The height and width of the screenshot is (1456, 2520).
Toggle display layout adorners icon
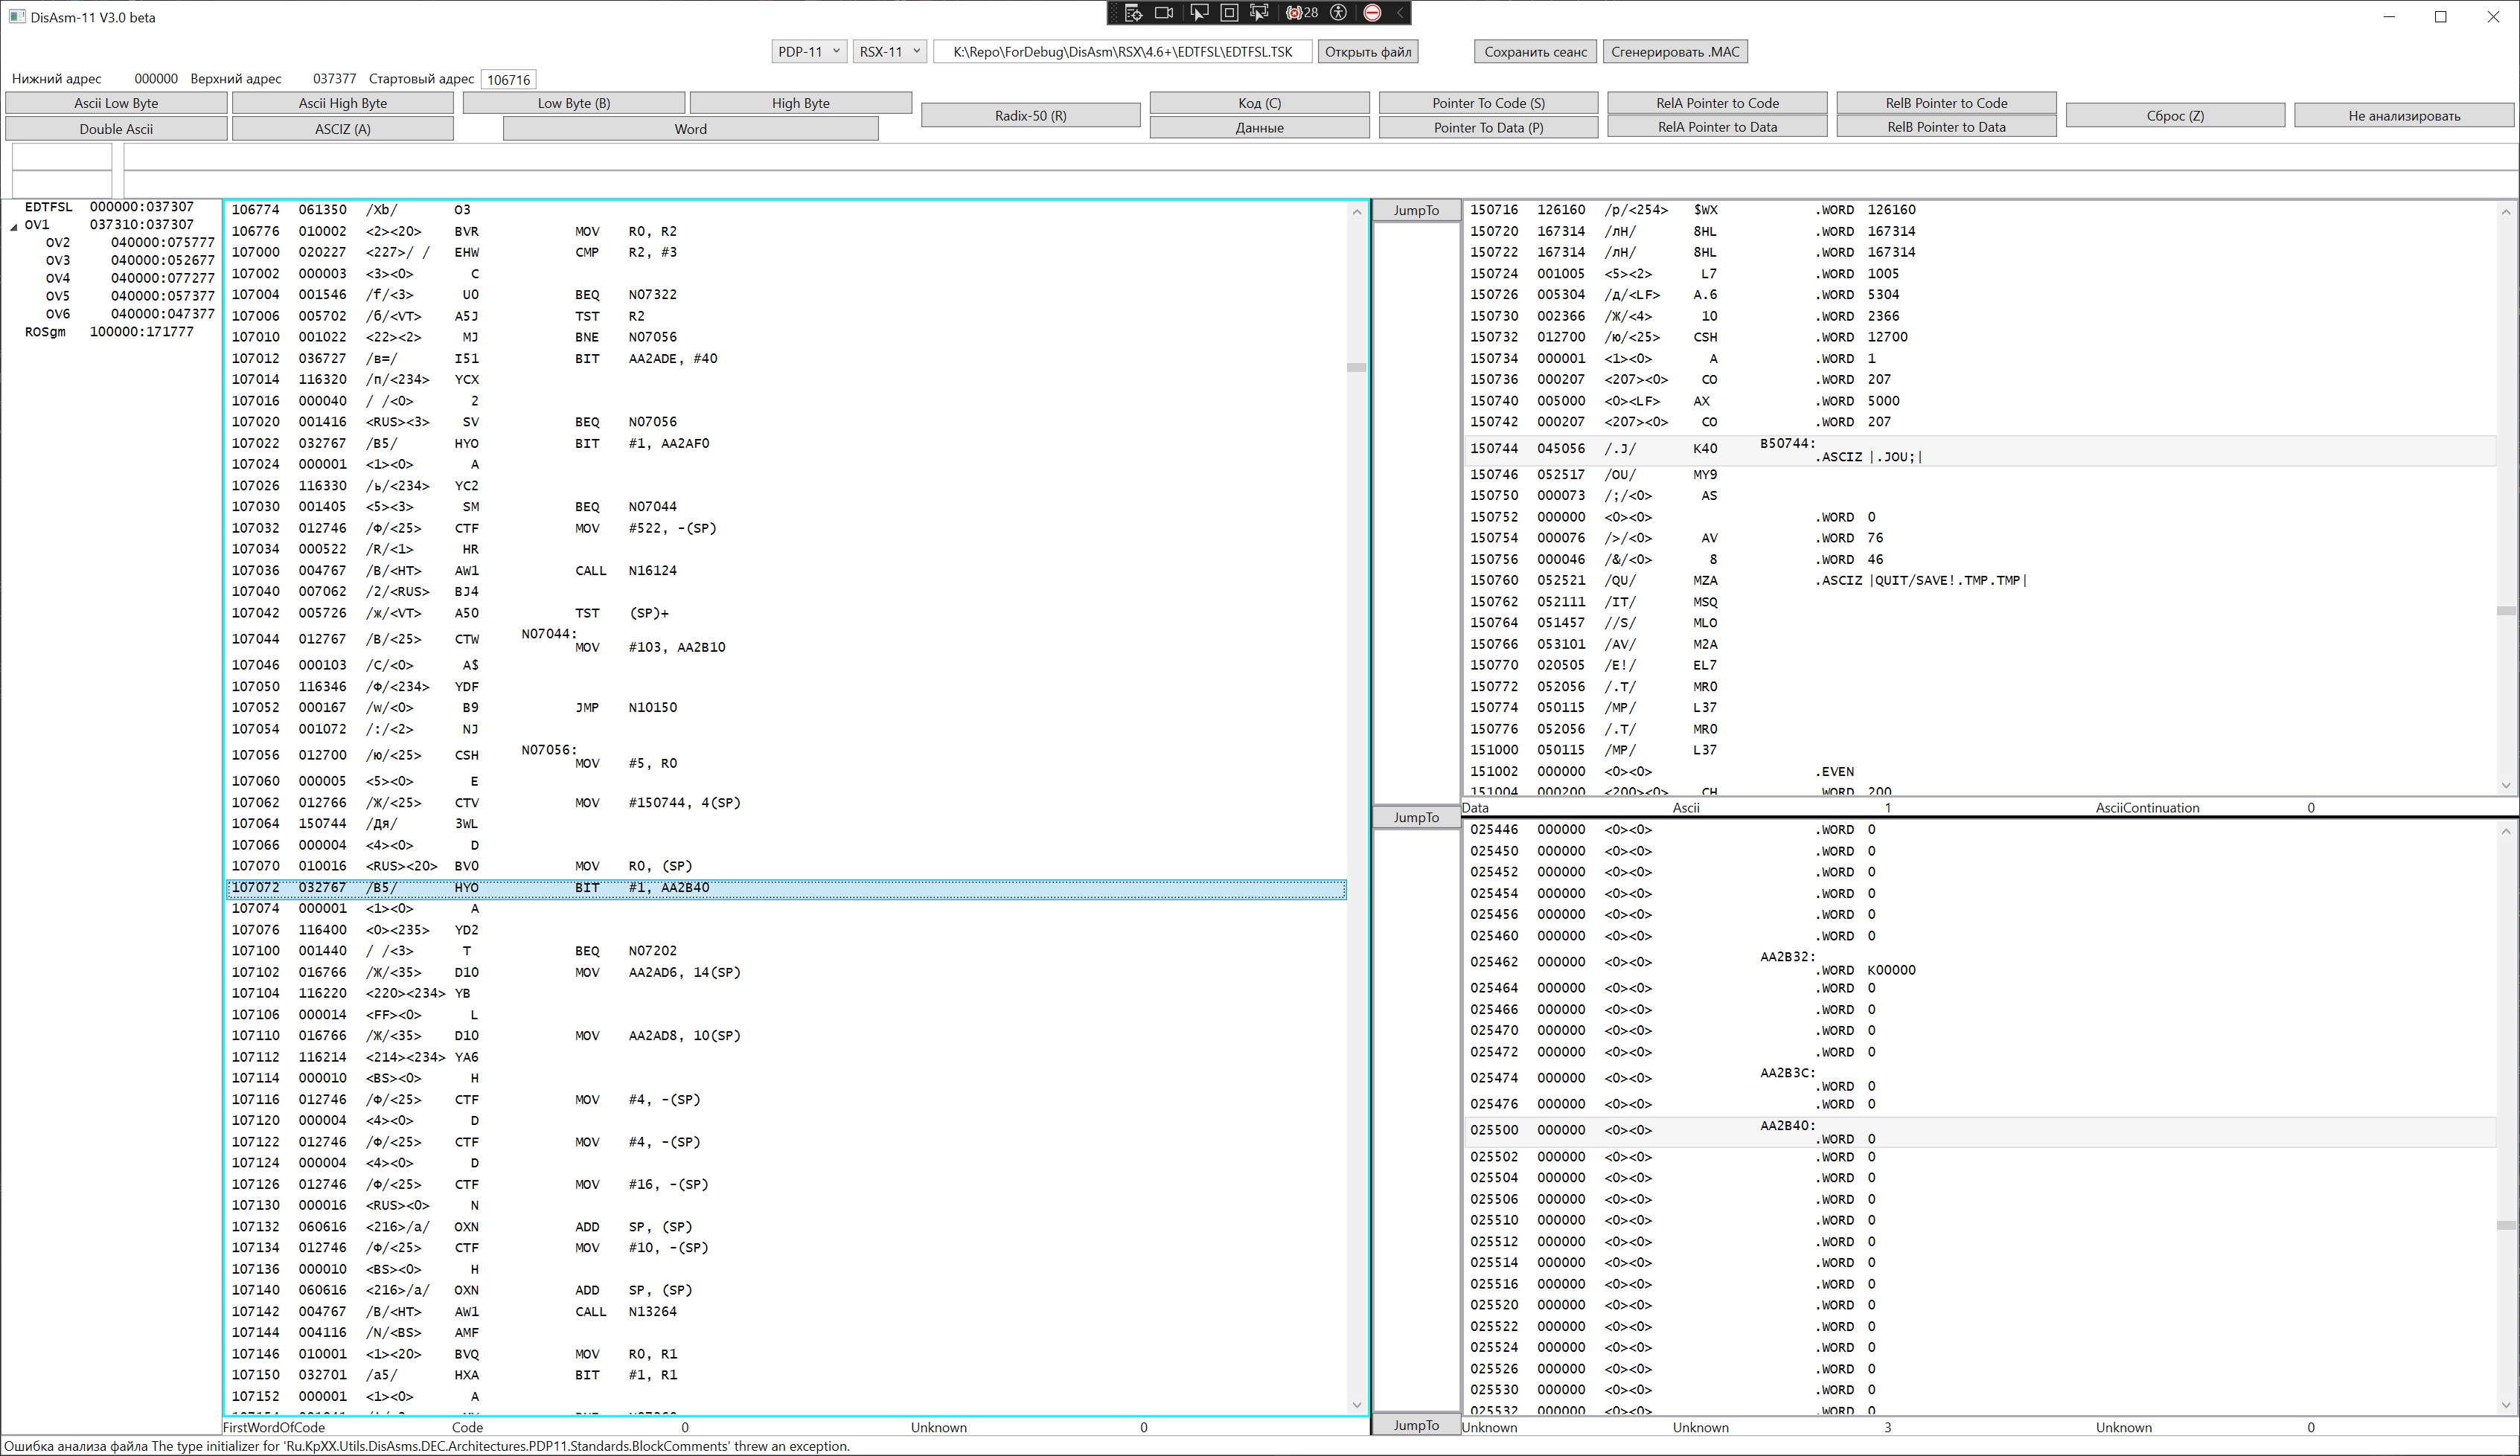(x=1229, y=13)
